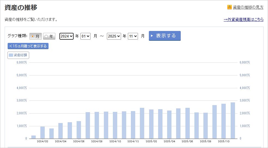Open the end month 11 dropdown

133,36
